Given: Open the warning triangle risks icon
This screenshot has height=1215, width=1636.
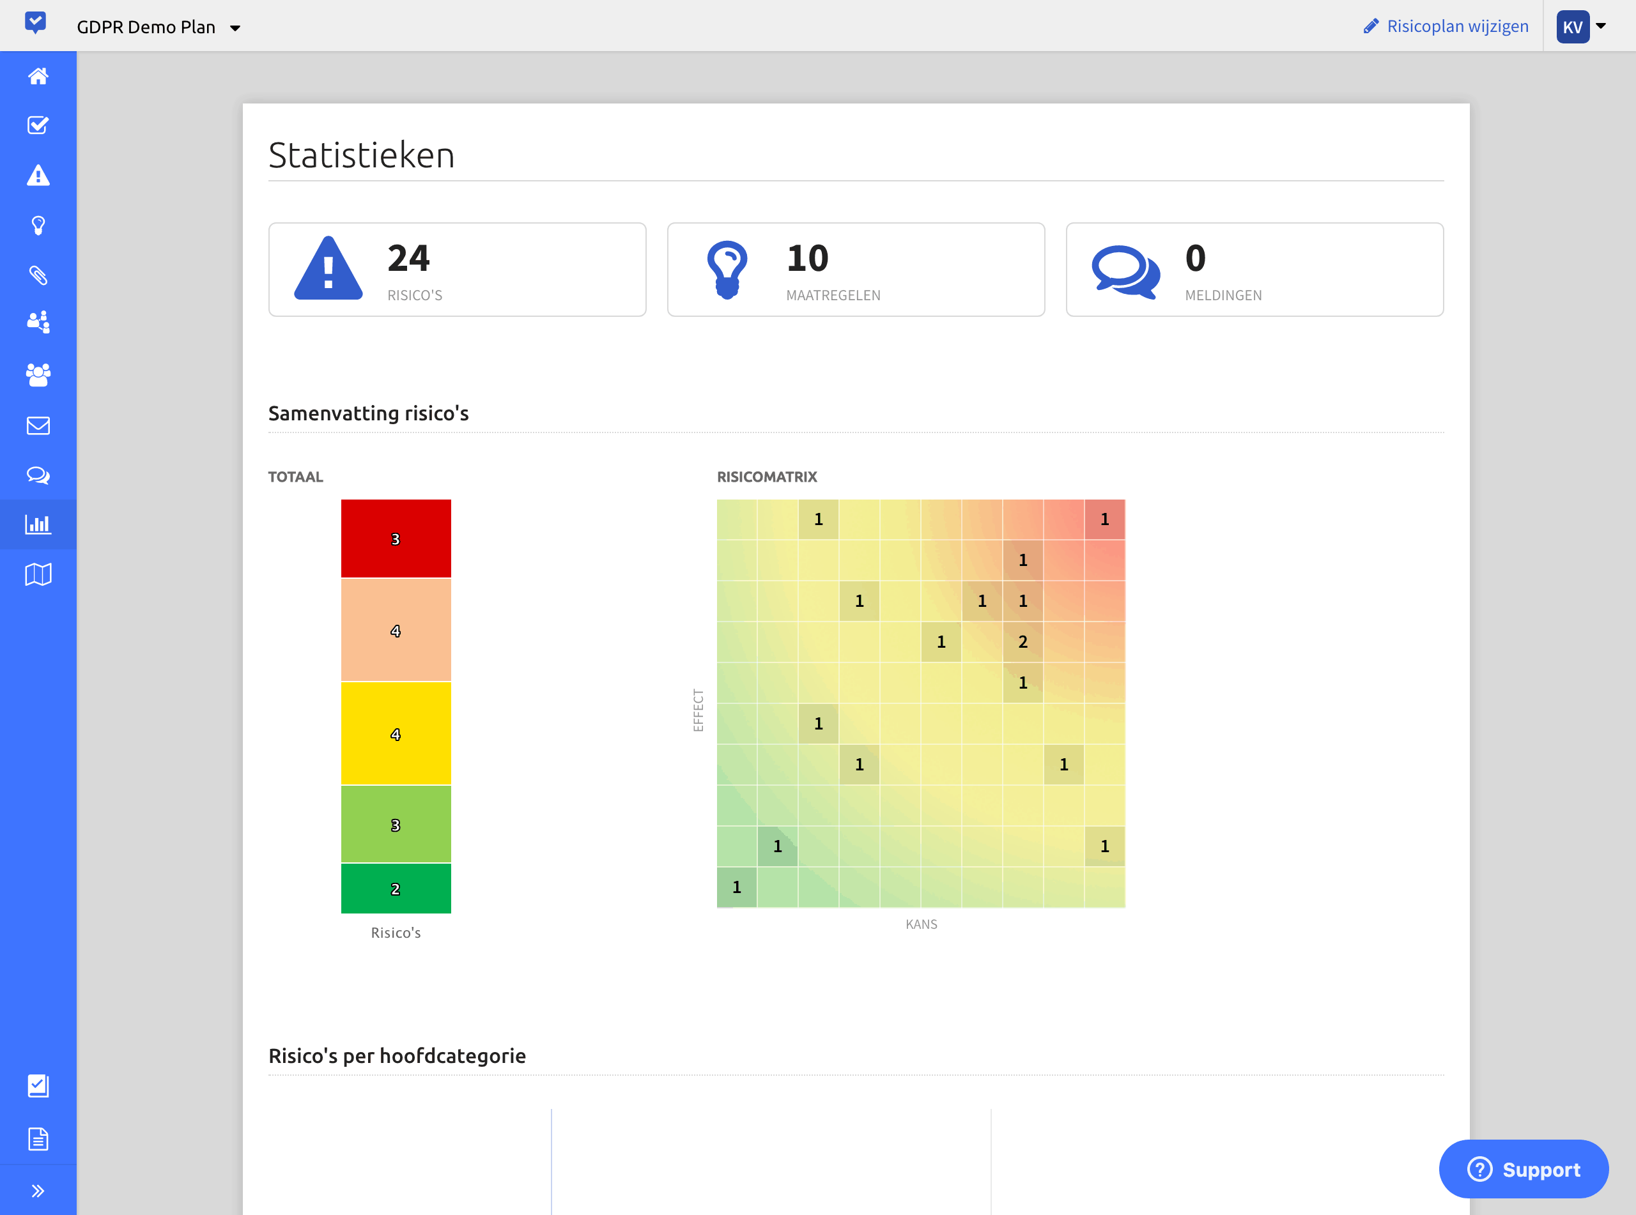Looking at the screenshot, I should pyautogui.click(x=38, y=176).
